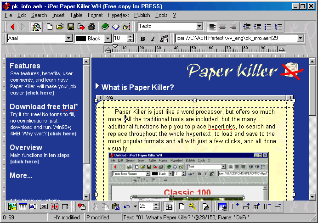
Task: Open the Edit menu
Action: 22,15
